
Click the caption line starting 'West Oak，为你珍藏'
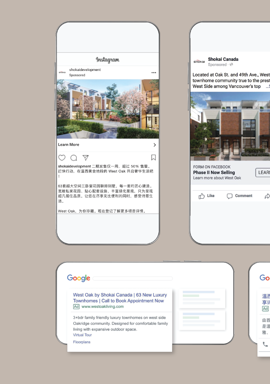coord(102,211)
